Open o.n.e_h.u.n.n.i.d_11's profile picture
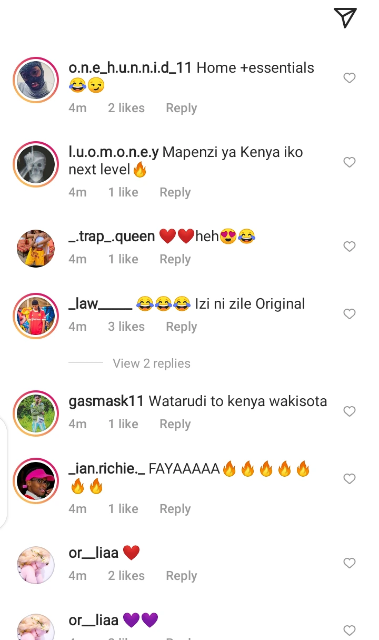 pyautogui.click(x=36, y=80)
